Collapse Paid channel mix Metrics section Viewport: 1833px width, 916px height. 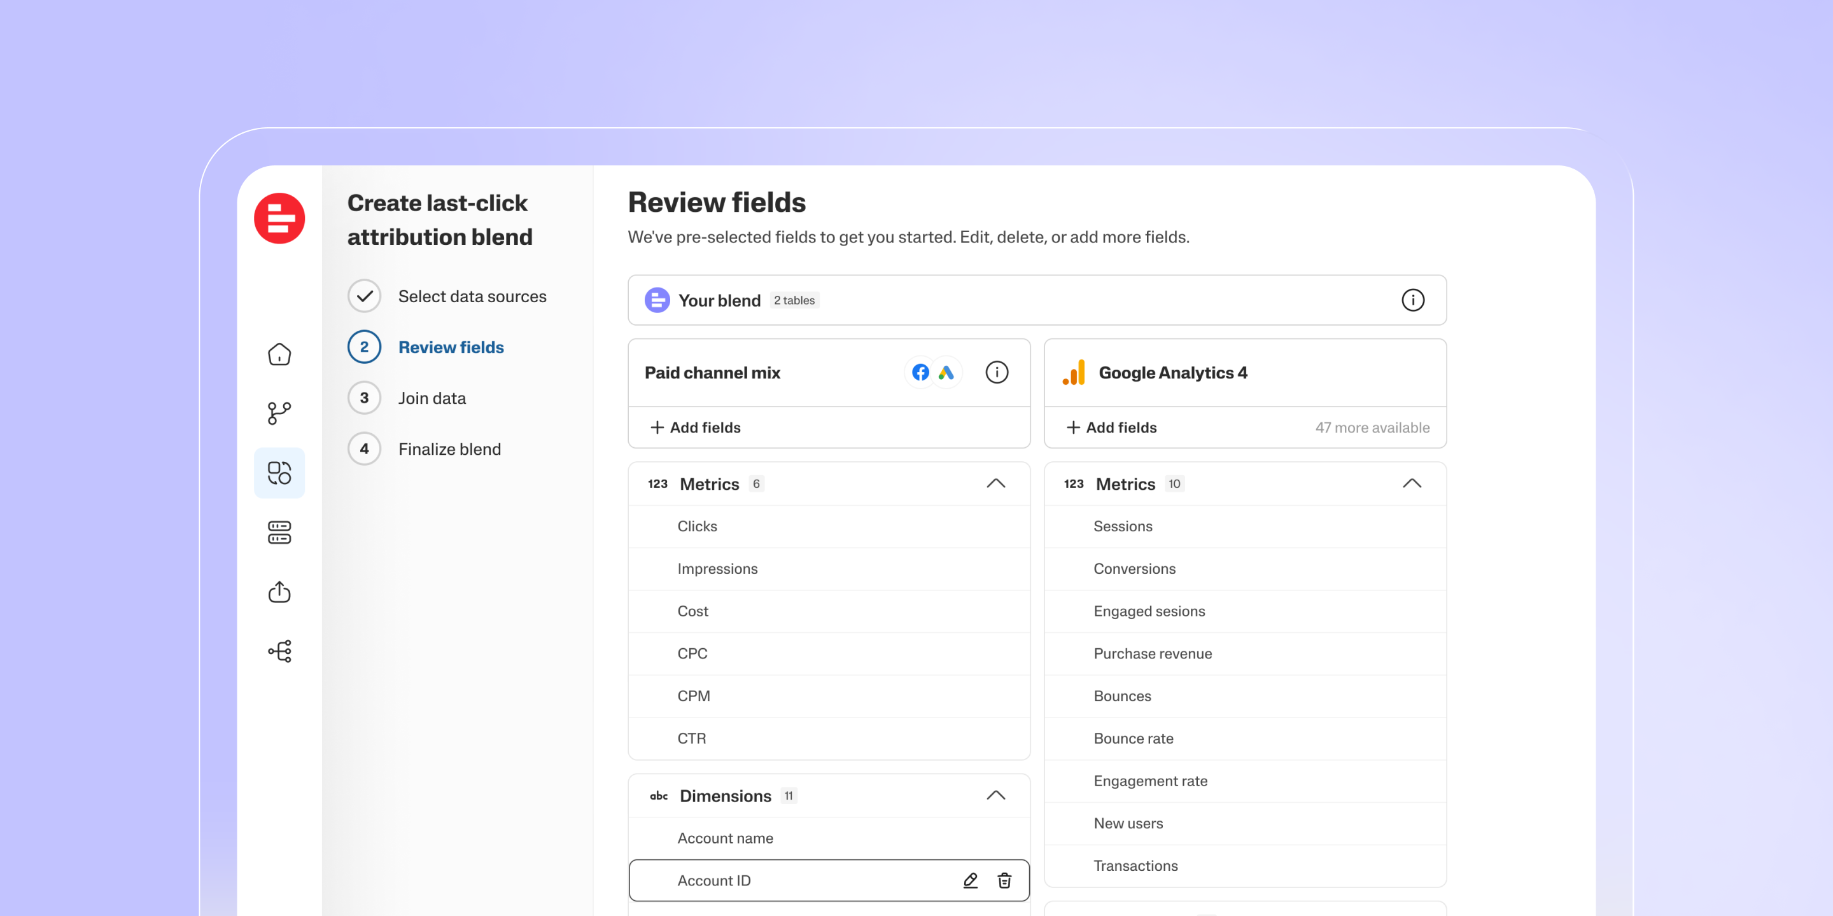pyautogui.click(x=995, y=483)
